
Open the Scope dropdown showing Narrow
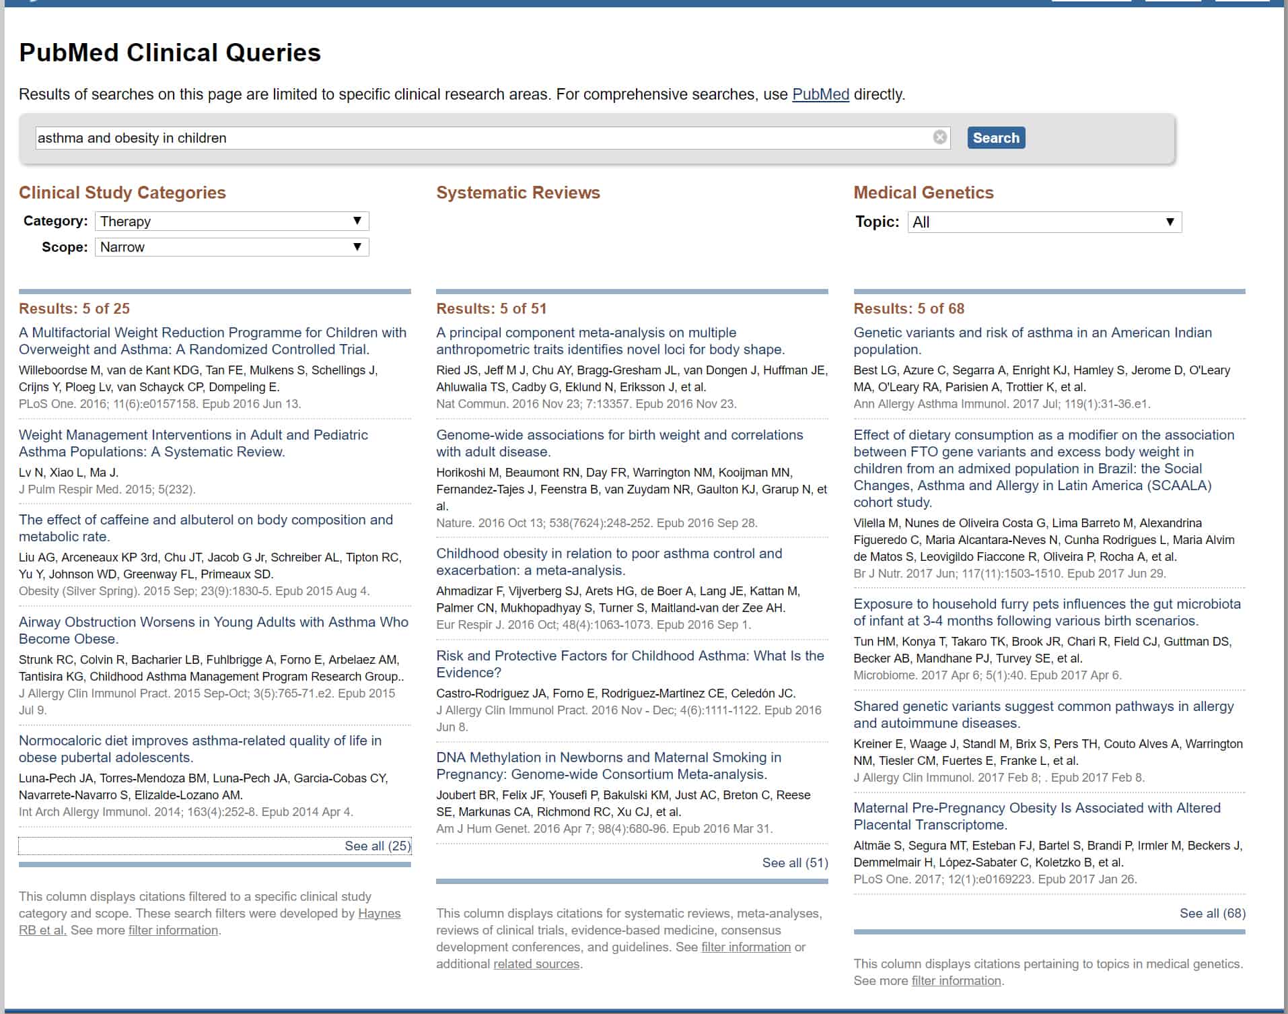pos(231,247)
